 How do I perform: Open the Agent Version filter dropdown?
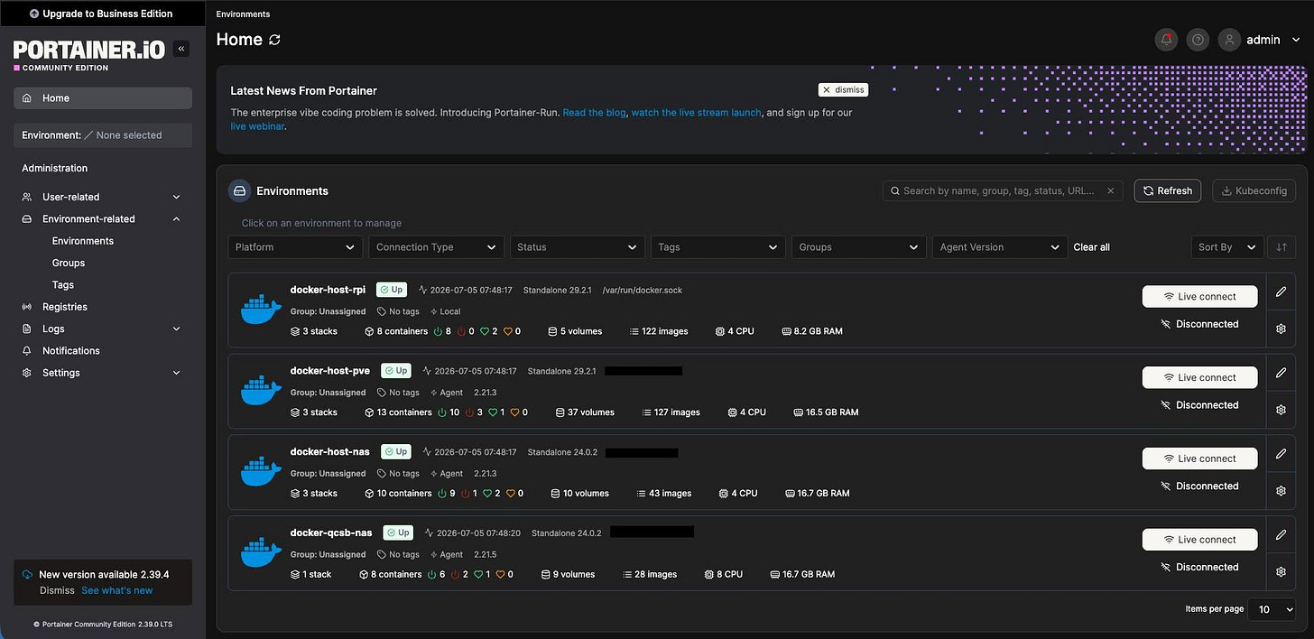pos(1000,247)
